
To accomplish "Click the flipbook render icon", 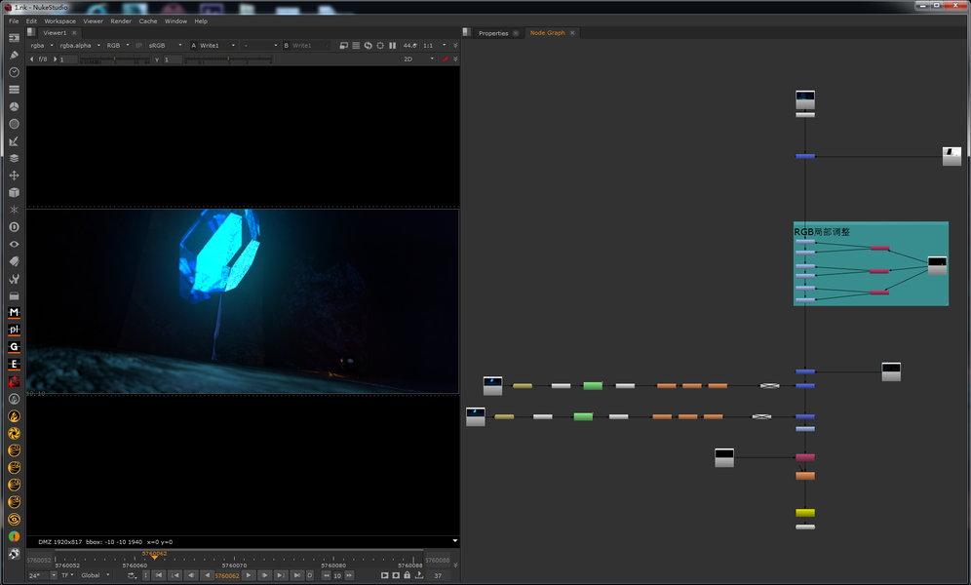I will pos(384,575).
